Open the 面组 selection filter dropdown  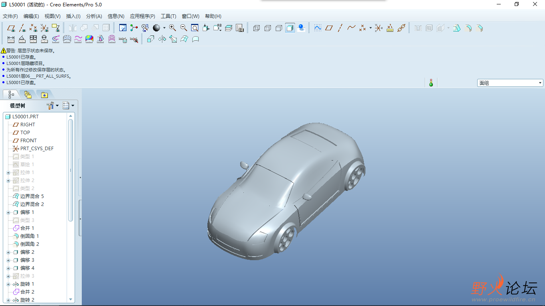[510, 83]
